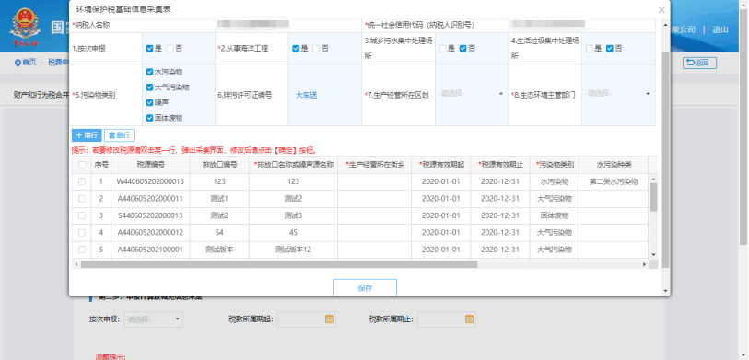Open the 生产经营所在区划 dropdown
Image resolution: width=749 pixels, height=360 pixels.
coord(472,94)
